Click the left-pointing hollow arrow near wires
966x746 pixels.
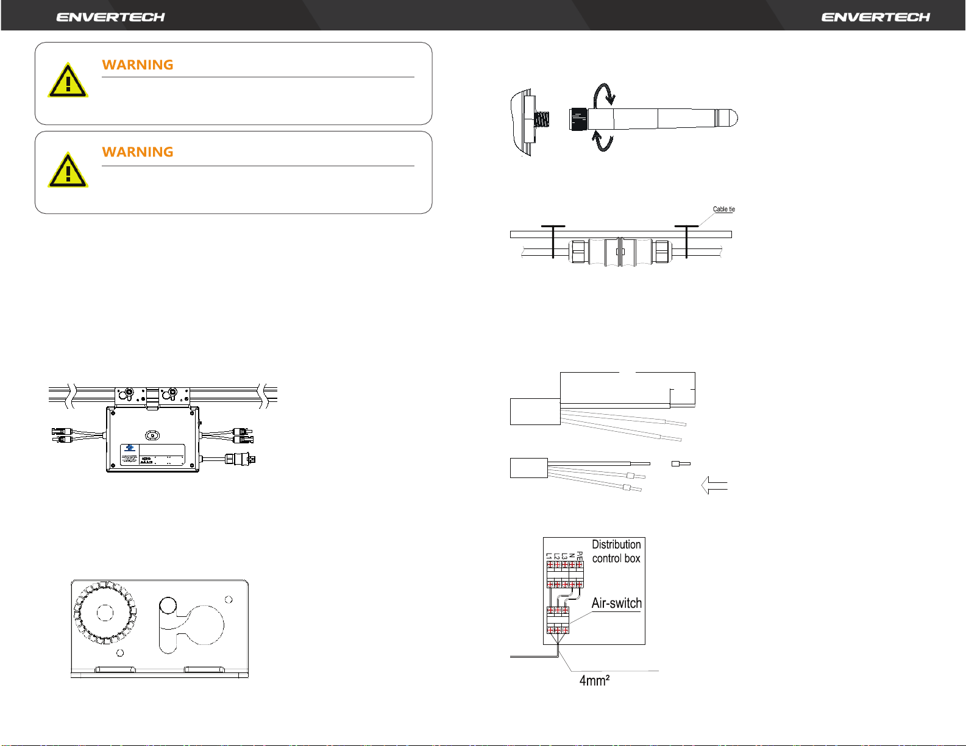point(714,486)
